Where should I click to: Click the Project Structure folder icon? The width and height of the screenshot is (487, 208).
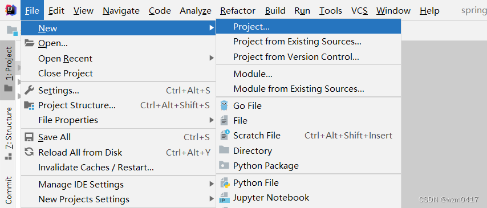point(29,105)
